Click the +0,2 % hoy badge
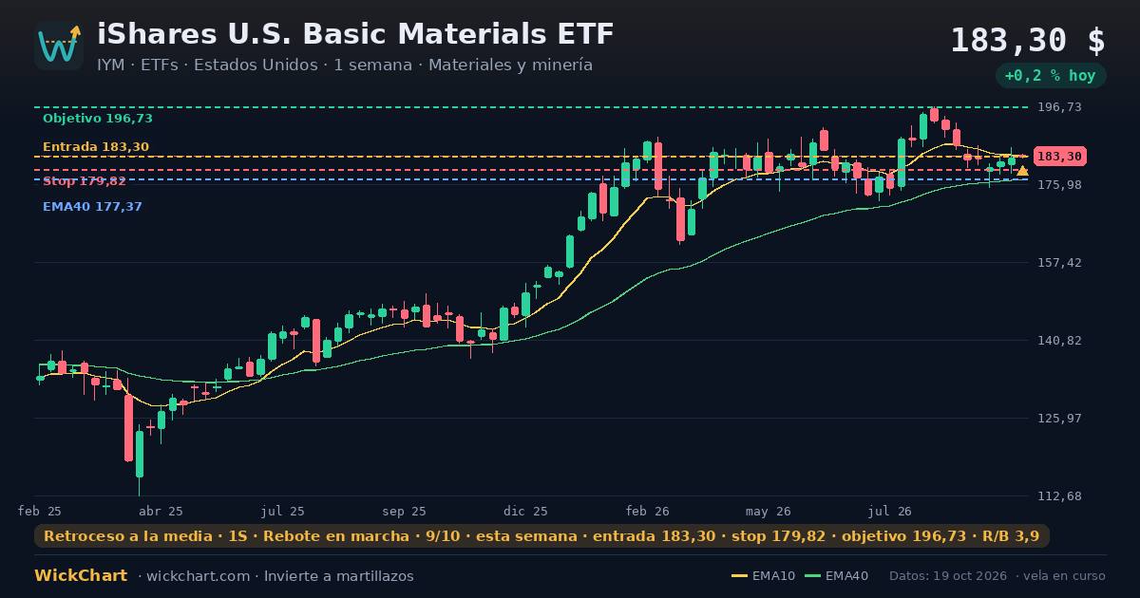The height and width of the screenshot is (598, 1140). 1051,76
